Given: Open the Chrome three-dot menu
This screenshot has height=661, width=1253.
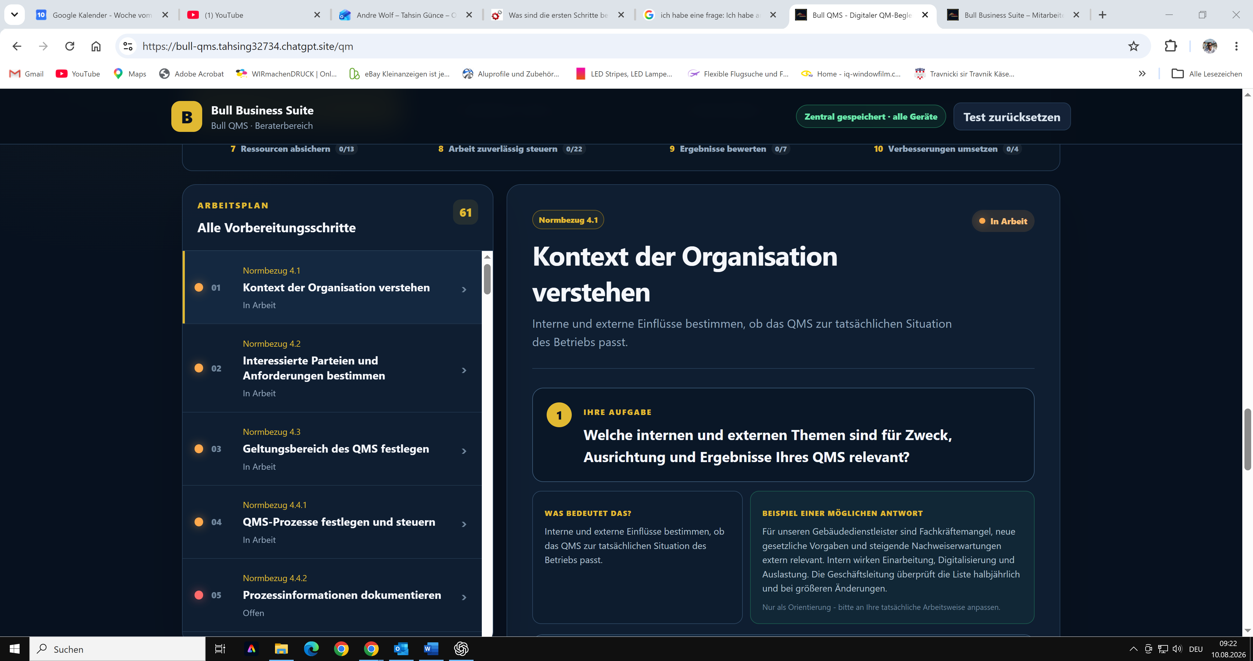Looking at the screenshot, I should click(1236, 46).
